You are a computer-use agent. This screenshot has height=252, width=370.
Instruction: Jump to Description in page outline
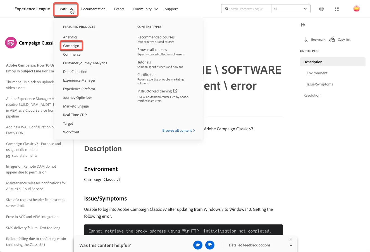pos(333,62)
